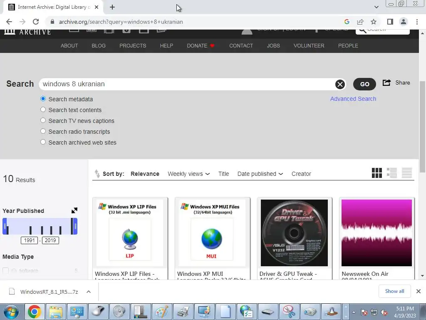Click the left handle of the year slider

5,226
